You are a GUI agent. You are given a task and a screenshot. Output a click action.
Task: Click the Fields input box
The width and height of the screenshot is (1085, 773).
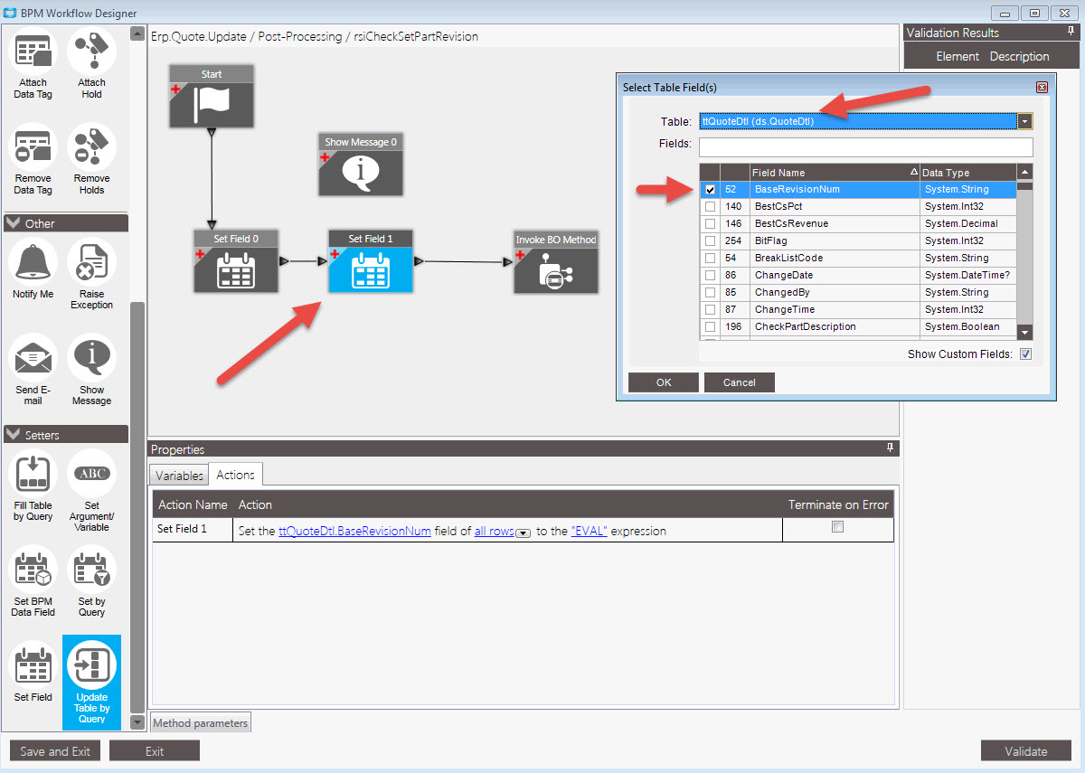coord(865,147)
